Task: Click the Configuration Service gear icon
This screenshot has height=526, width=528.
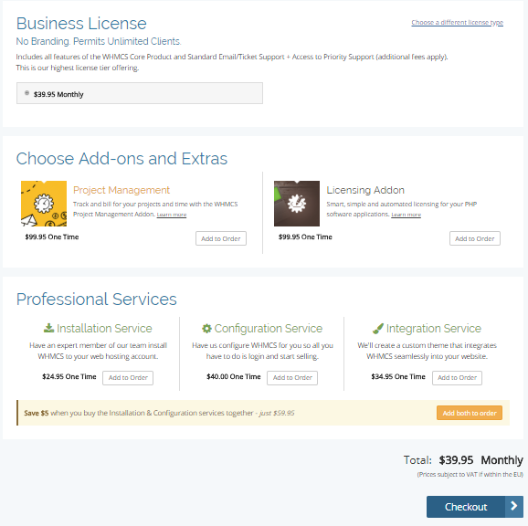Action: click(x=206, y=328)
